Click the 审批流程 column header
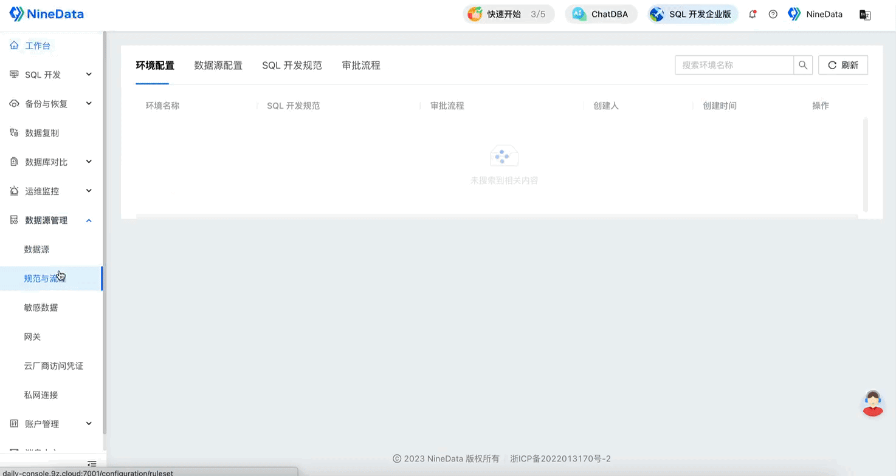The height and width of the screenshot is (476, 896). click(447, 106)
